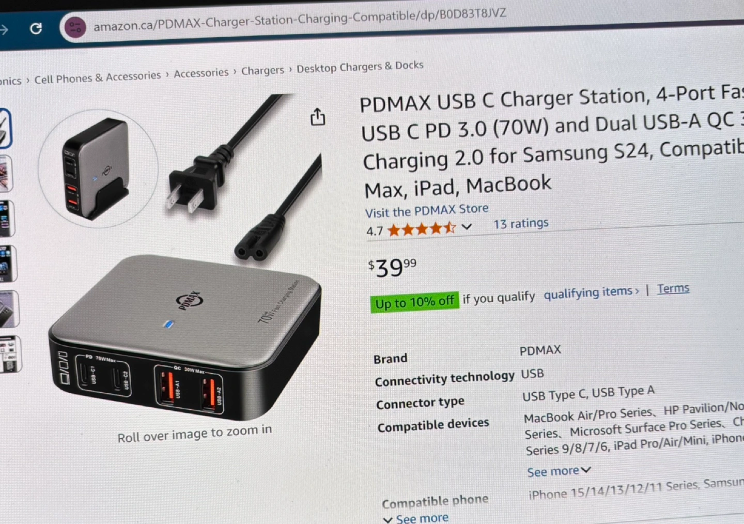744x524 pixels.
Task: Click the browser reload icon
Action: pos(36,28)
